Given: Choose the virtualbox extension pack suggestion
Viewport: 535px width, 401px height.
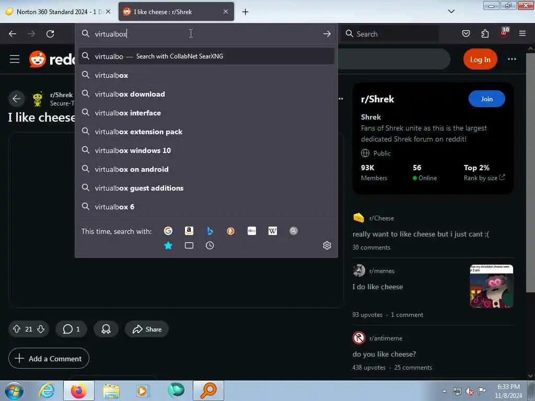Looking at the screenshot, I should [x=206, y=132].
